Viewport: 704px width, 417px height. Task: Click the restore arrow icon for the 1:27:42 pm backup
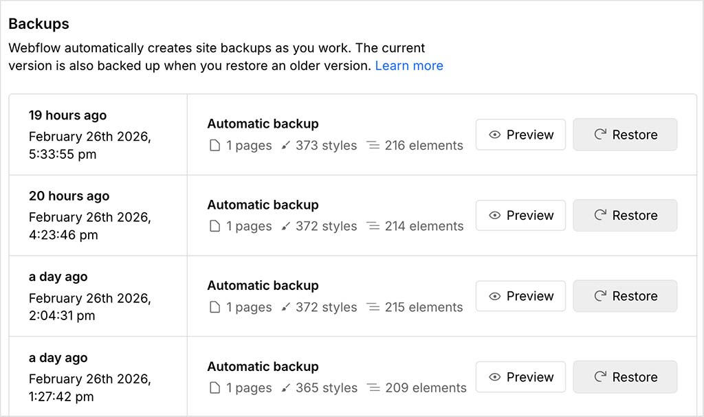pos(600,376)
